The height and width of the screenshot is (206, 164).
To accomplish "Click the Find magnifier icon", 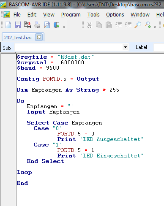I will click(x=138, y=25).
